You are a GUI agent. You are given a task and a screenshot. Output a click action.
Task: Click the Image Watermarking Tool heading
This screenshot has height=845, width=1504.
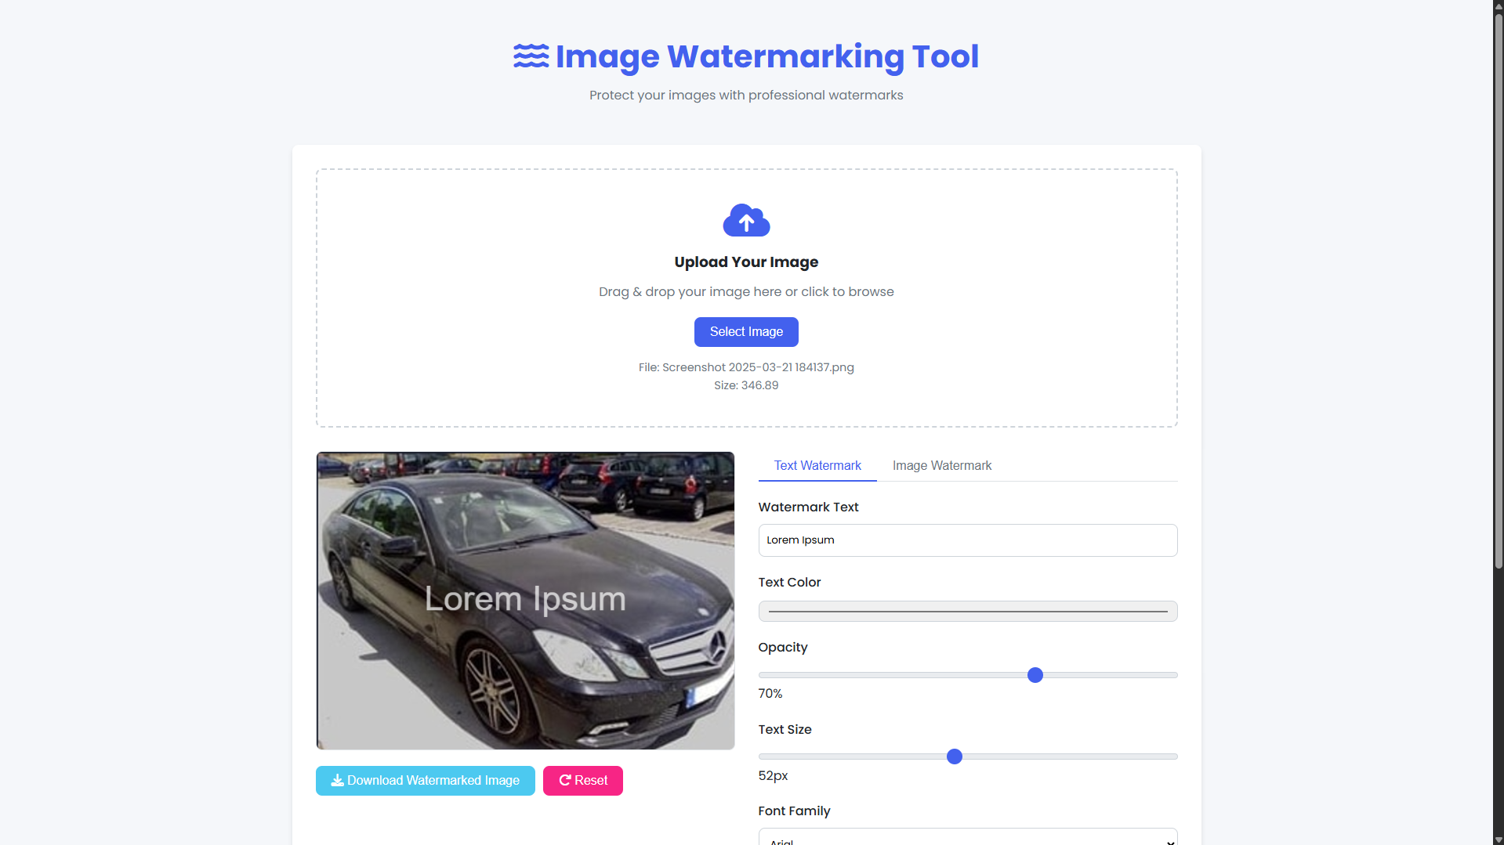click(767, 56)
